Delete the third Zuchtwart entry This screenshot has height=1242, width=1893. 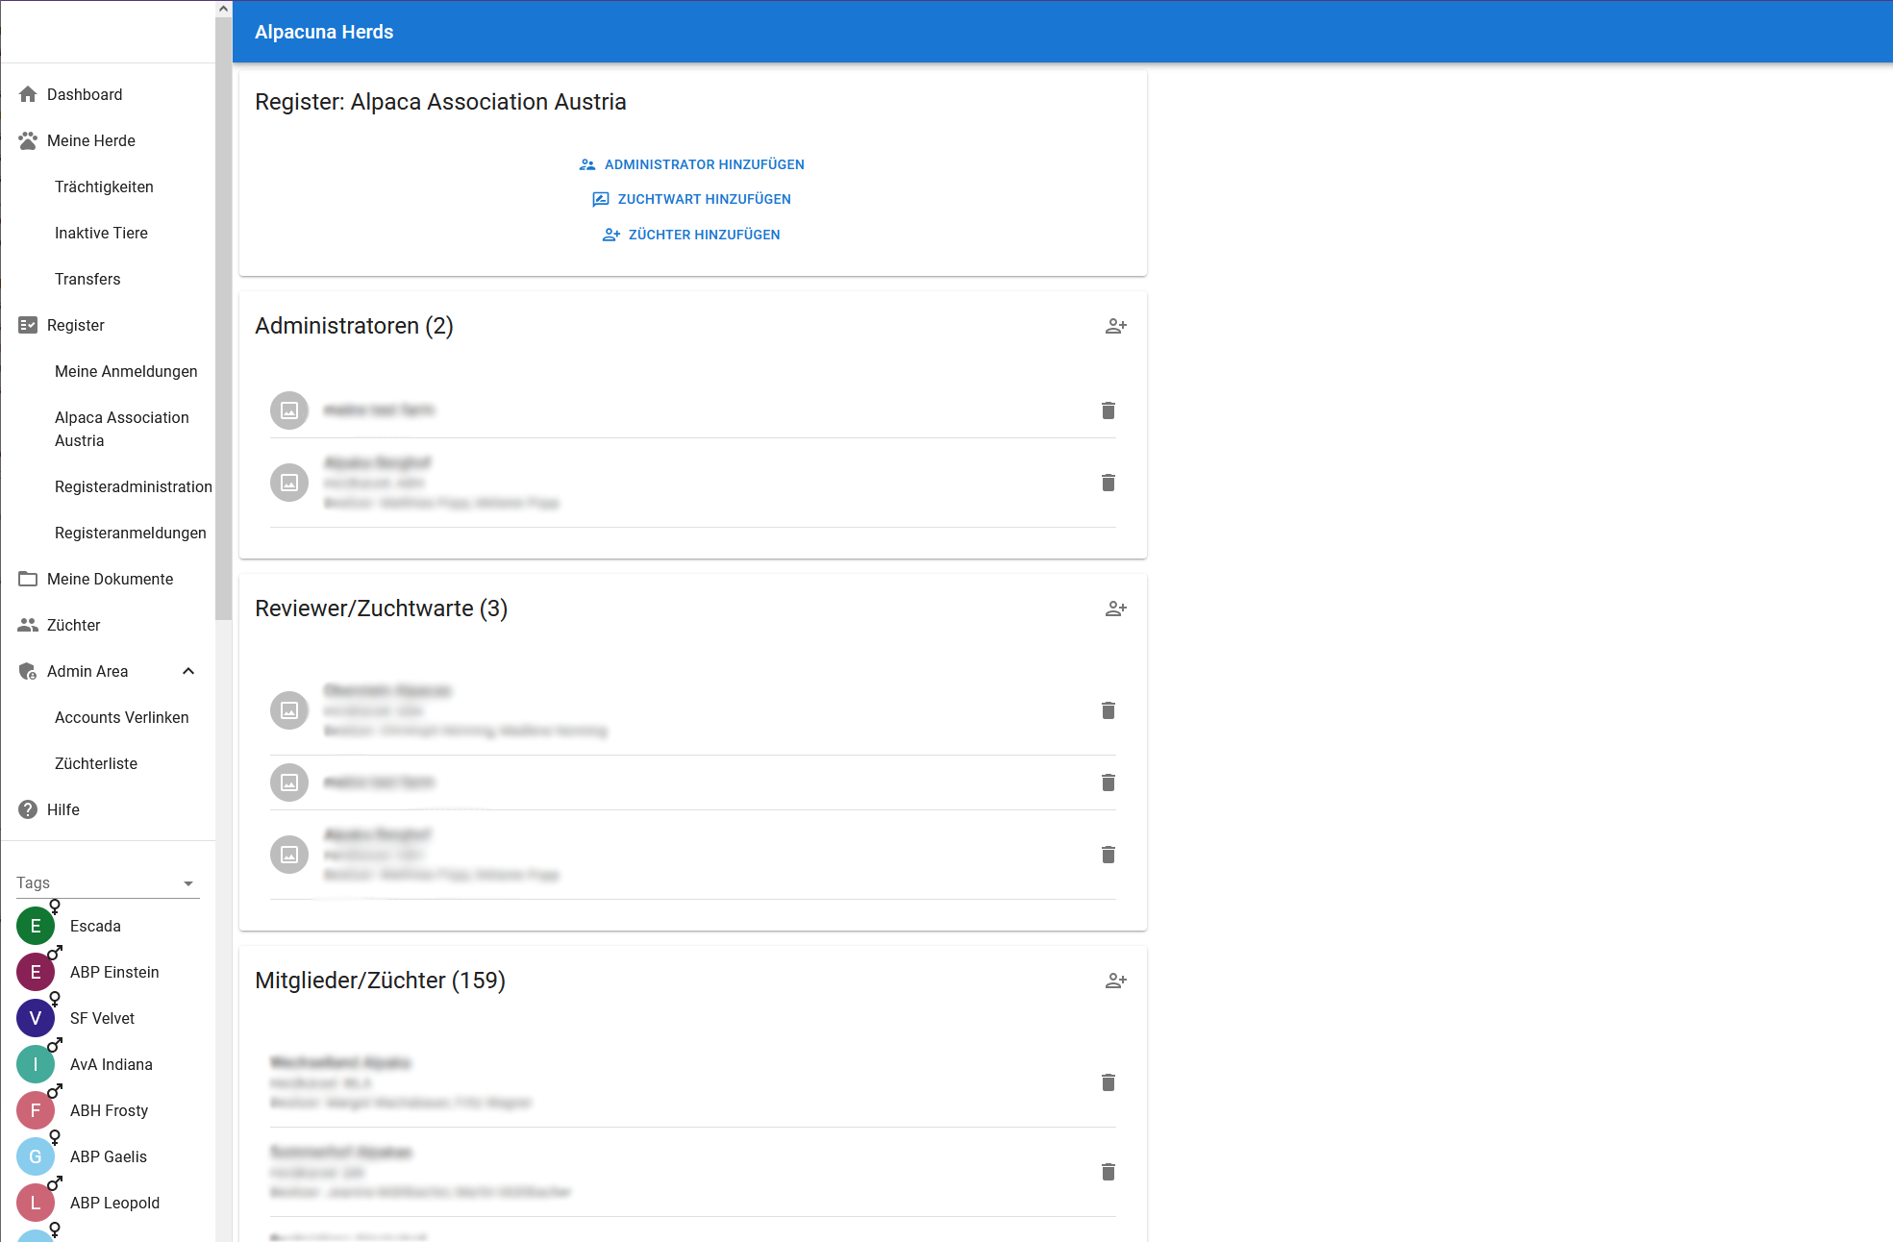pyautogui.click(x=1108, y=855)
